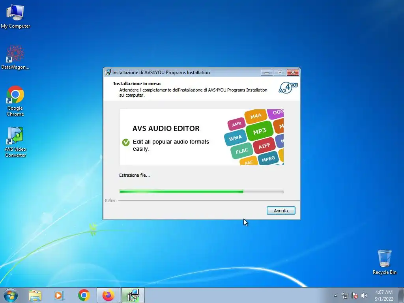Click the OGG format badge
The height and width of the screenshot is (303, 404).
[x=276, y=113]
